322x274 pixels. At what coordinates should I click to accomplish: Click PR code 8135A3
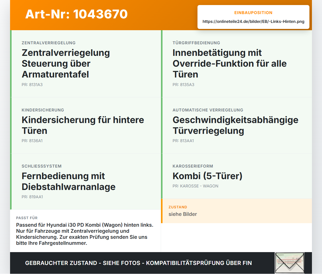(x=183, y=85)
